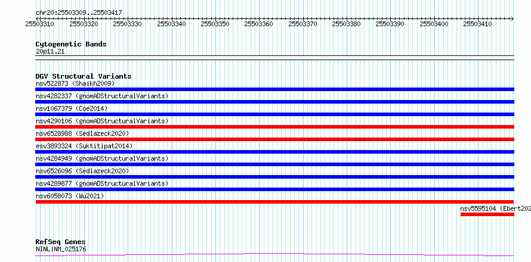Select the blue bar under nsv1067379

[274, 114]
